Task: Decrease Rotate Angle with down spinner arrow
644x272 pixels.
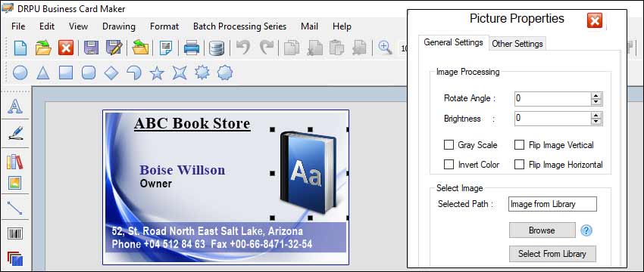Action: pyautogui.click(x=596, y=101)
